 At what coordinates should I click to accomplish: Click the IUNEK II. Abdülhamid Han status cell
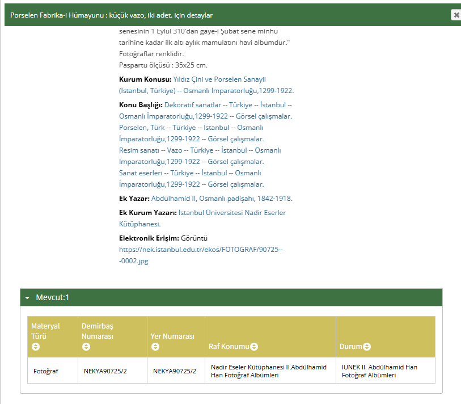(379, 371)
